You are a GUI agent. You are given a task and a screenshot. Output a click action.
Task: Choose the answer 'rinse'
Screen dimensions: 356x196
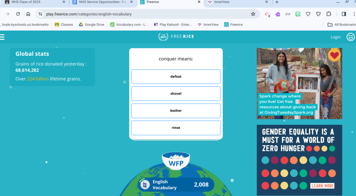click(x=176, y=128)
